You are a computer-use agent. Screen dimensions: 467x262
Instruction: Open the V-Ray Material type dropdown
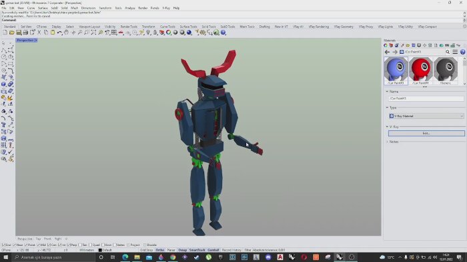[x=426, y=116]
